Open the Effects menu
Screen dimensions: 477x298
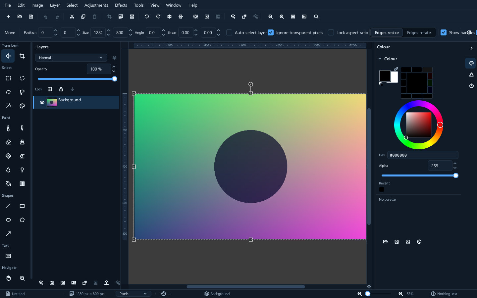pyautogui.click(x=121, y=5)
